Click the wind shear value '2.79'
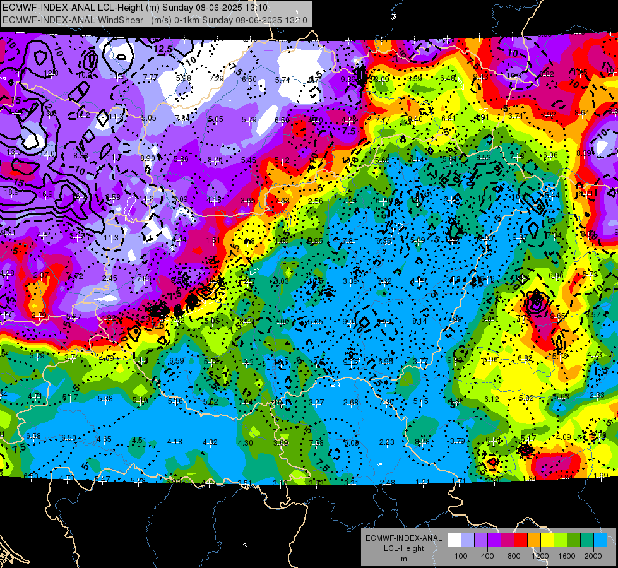 39,316
